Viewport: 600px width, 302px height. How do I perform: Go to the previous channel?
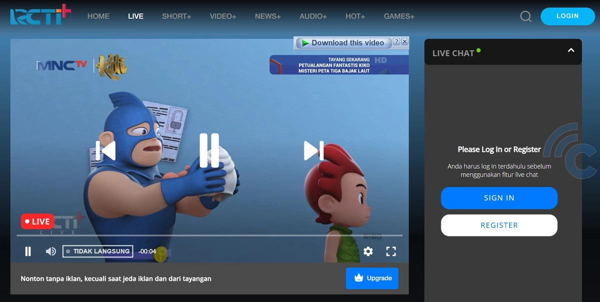(x=106, y=151)
